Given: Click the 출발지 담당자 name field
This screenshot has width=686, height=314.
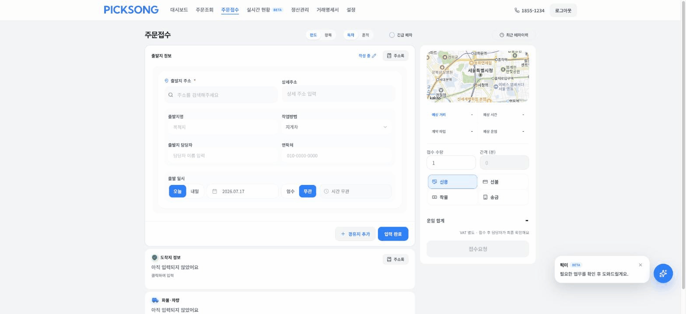Looking at the screenshot, I should tap(223, 156).
